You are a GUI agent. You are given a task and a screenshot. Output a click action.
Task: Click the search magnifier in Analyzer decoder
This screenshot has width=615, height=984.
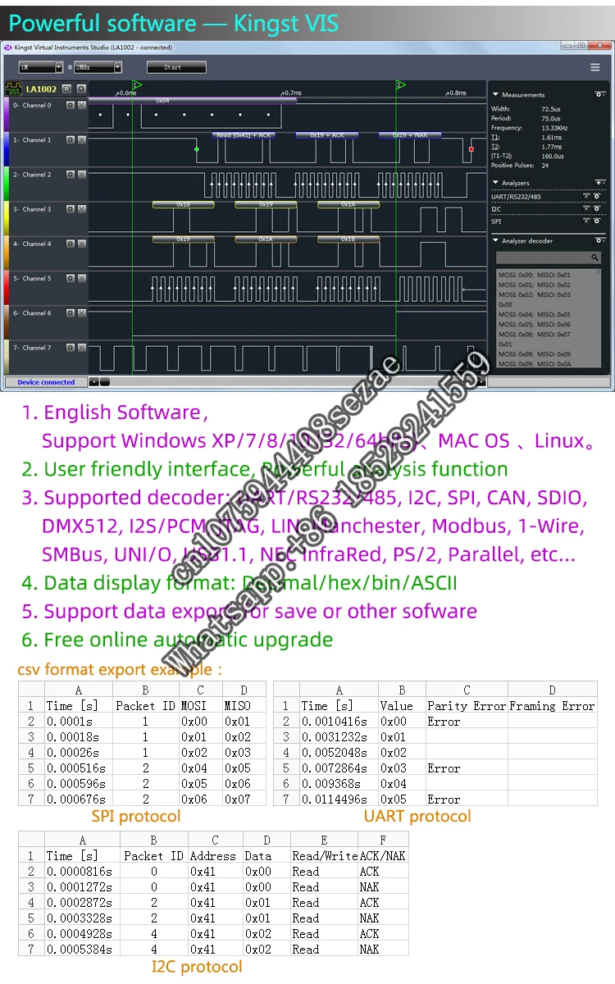594,257
